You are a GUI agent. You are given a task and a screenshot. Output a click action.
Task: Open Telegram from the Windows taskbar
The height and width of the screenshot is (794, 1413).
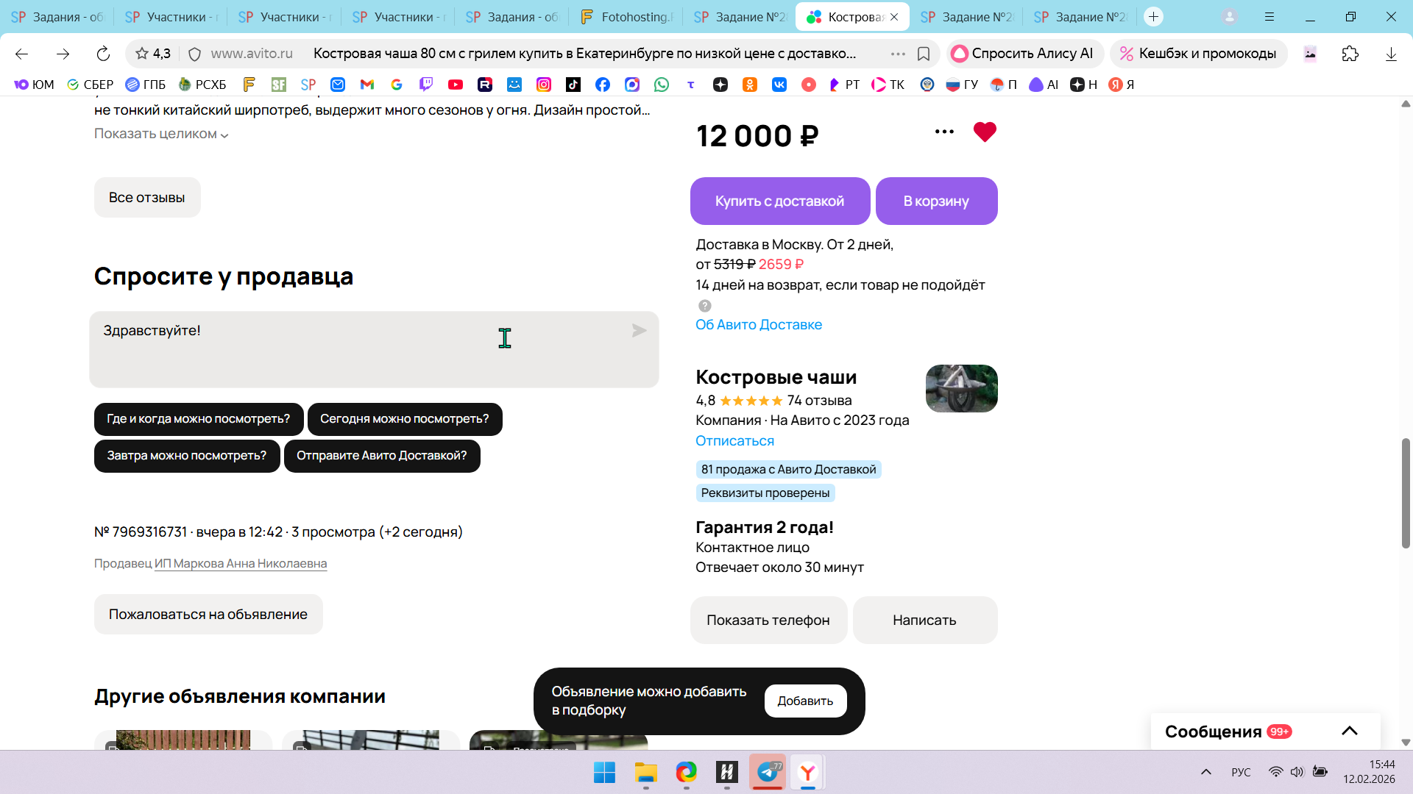tap(768, 772)
